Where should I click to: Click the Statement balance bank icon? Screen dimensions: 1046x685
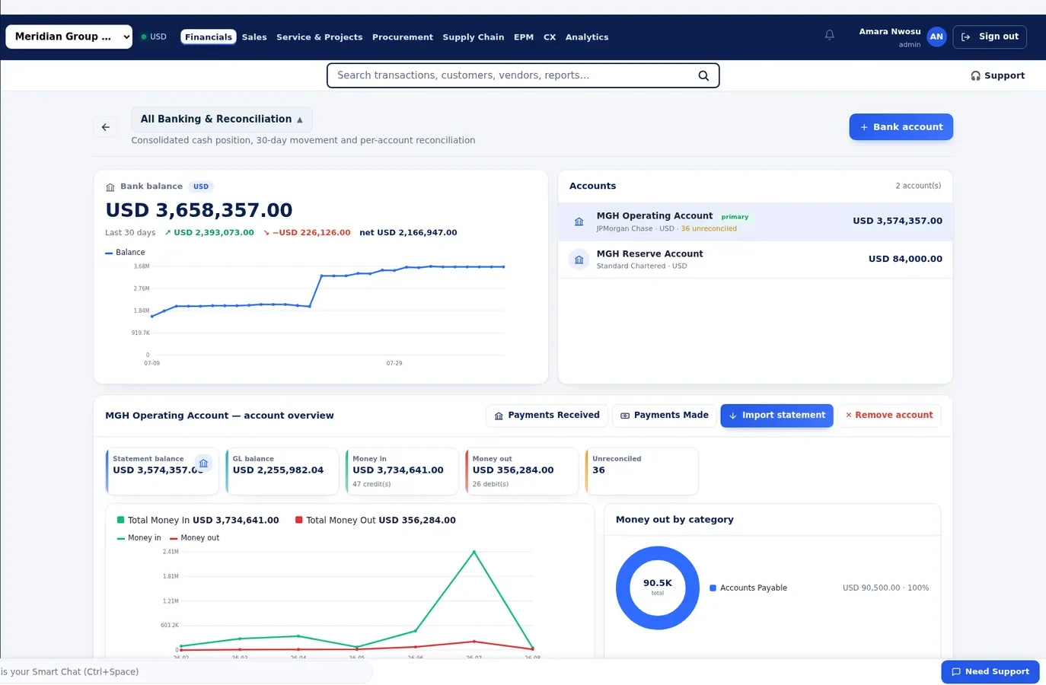click(x=203, y=463)
